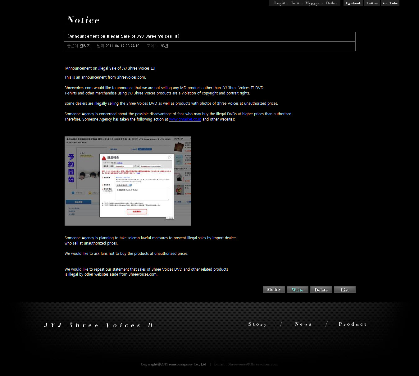The width and height of the screenshot is (419, 376).
Task: Click the view count 196번
Action: (164, 46)
